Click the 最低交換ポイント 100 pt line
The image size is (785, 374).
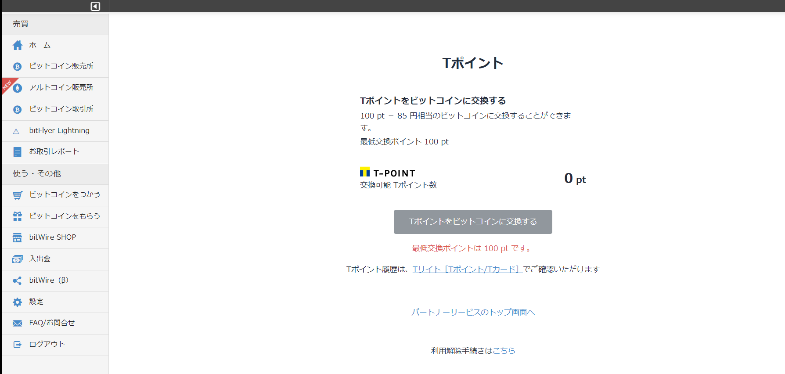[x=404, y=142]
